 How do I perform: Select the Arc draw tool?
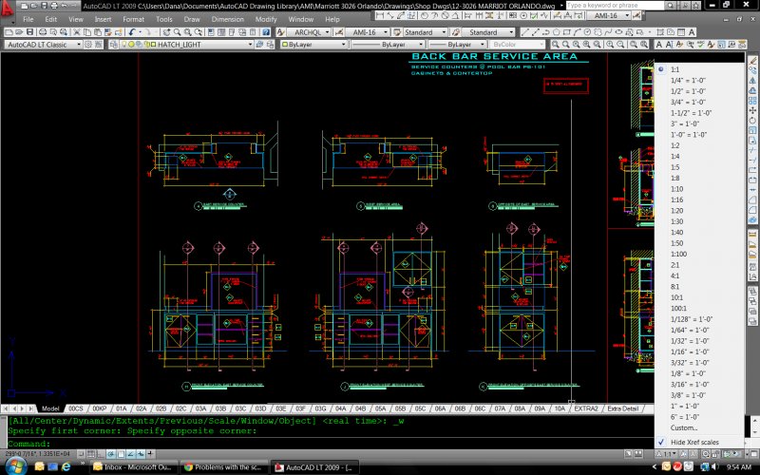(x=578, y=32)
